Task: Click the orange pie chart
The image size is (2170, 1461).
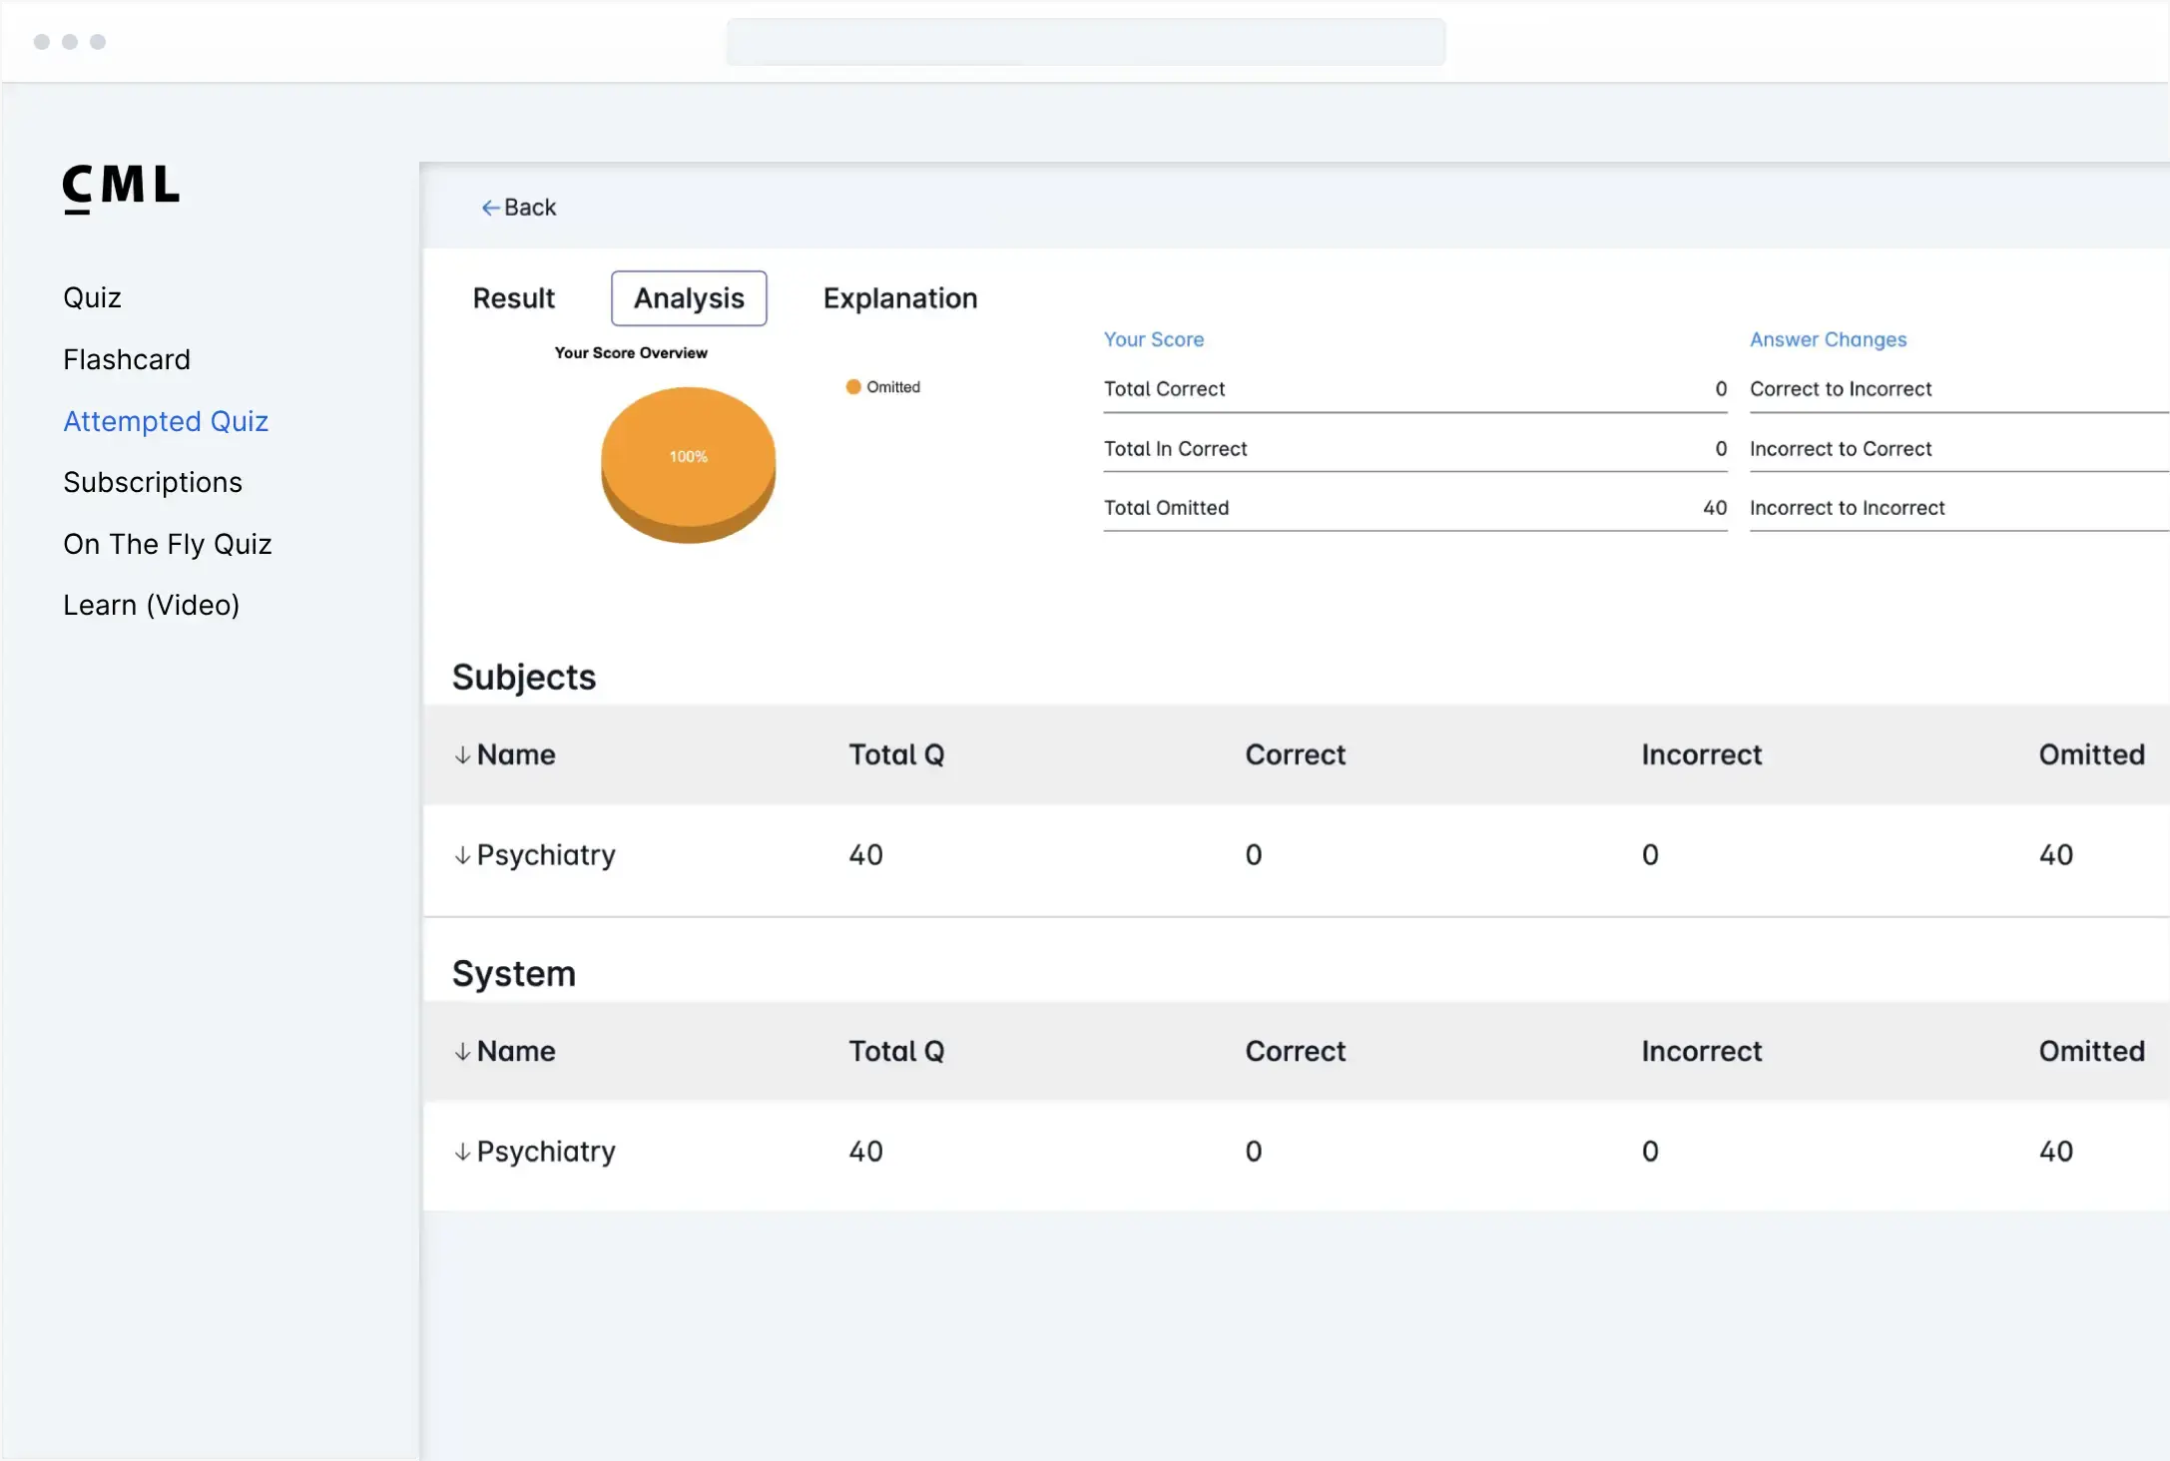Action: click(688, 462)
